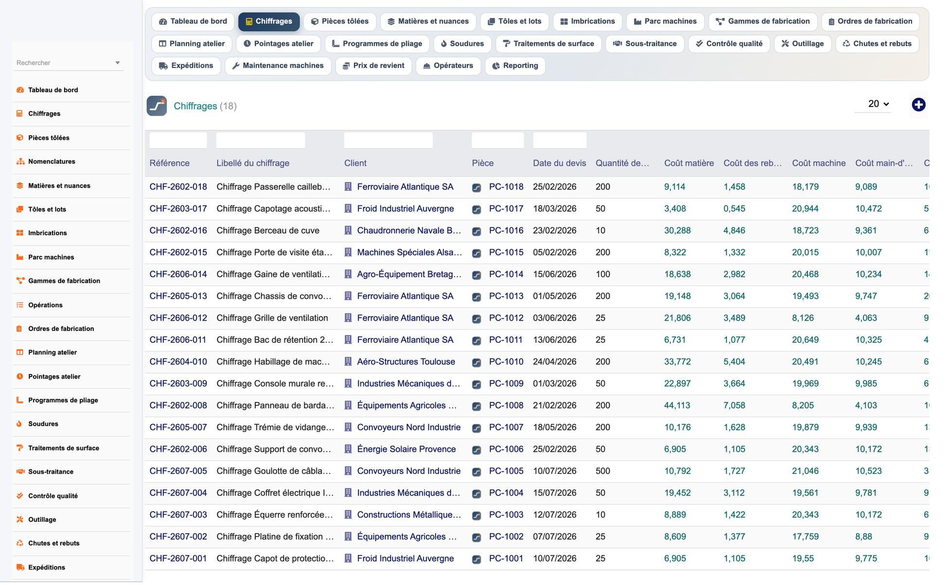Viewport: 946px width, 585px height.
Task: Click quantity 500 for CHF-2607-005
Action: tap(603, 471)
